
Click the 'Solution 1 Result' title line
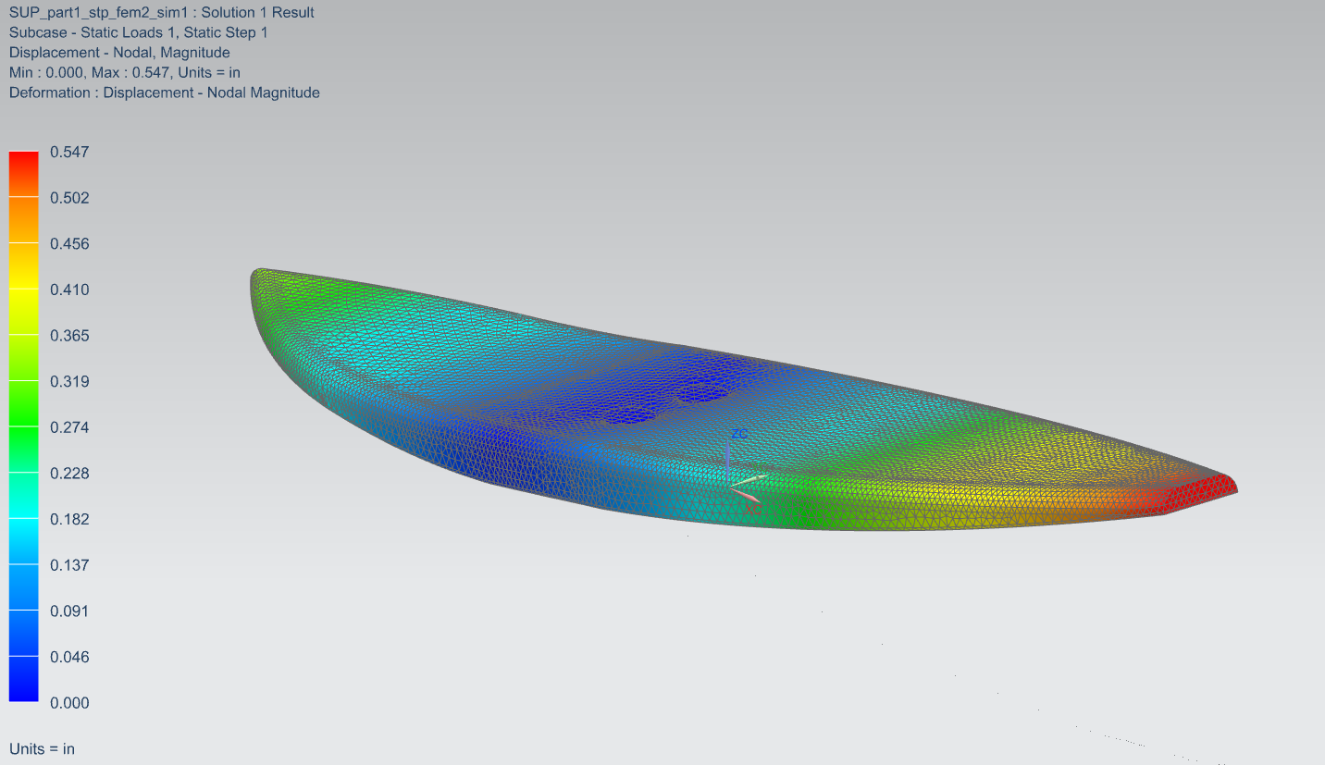point(161,13)
